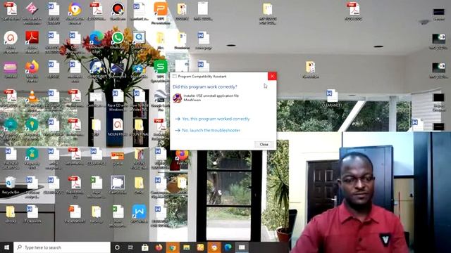Image resolution: width=451 pixels, height=253 pixels.
Task: Open File Explorer from taskbar
Action: pos(186,247)
